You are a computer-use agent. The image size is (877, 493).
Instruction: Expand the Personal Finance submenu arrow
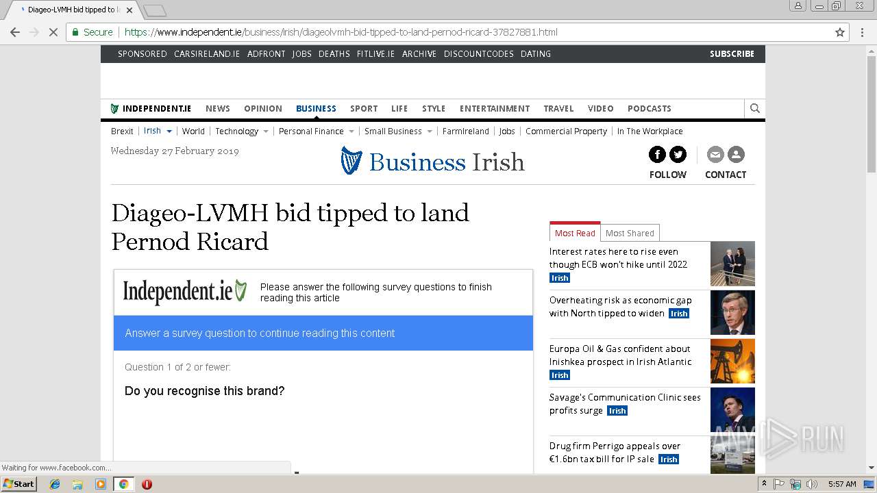pyautogui.click(x=351, y=131)
